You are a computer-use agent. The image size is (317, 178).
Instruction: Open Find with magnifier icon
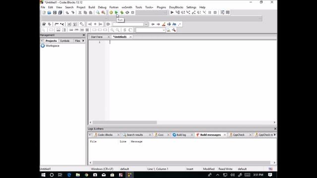[x=98, y=12]
